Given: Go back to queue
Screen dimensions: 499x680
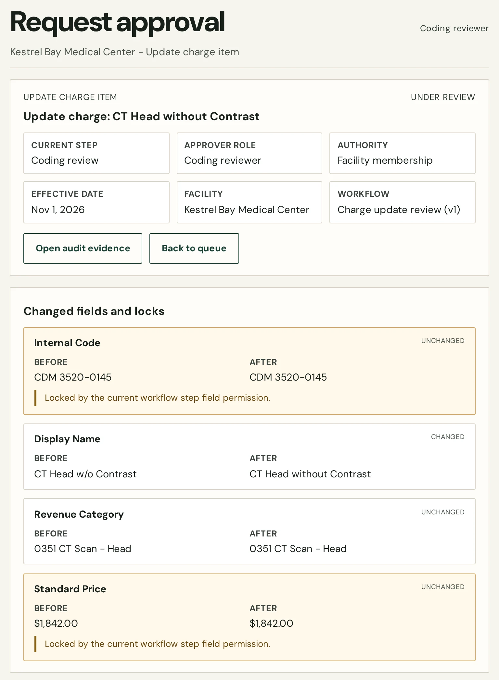Looking at the screenshot, I should pyautogui.click(x=194, y=248).
